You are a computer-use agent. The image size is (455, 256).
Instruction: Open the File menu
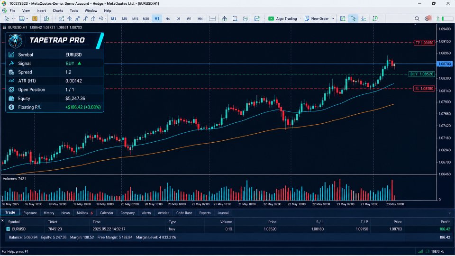pos(12,10)
